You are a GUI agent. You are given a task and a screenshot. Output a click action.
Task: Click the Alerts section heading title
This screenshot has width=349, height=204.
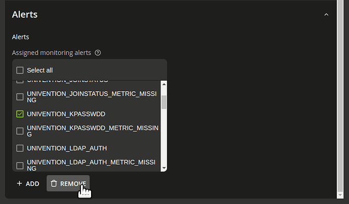click(x=25, y=15)
